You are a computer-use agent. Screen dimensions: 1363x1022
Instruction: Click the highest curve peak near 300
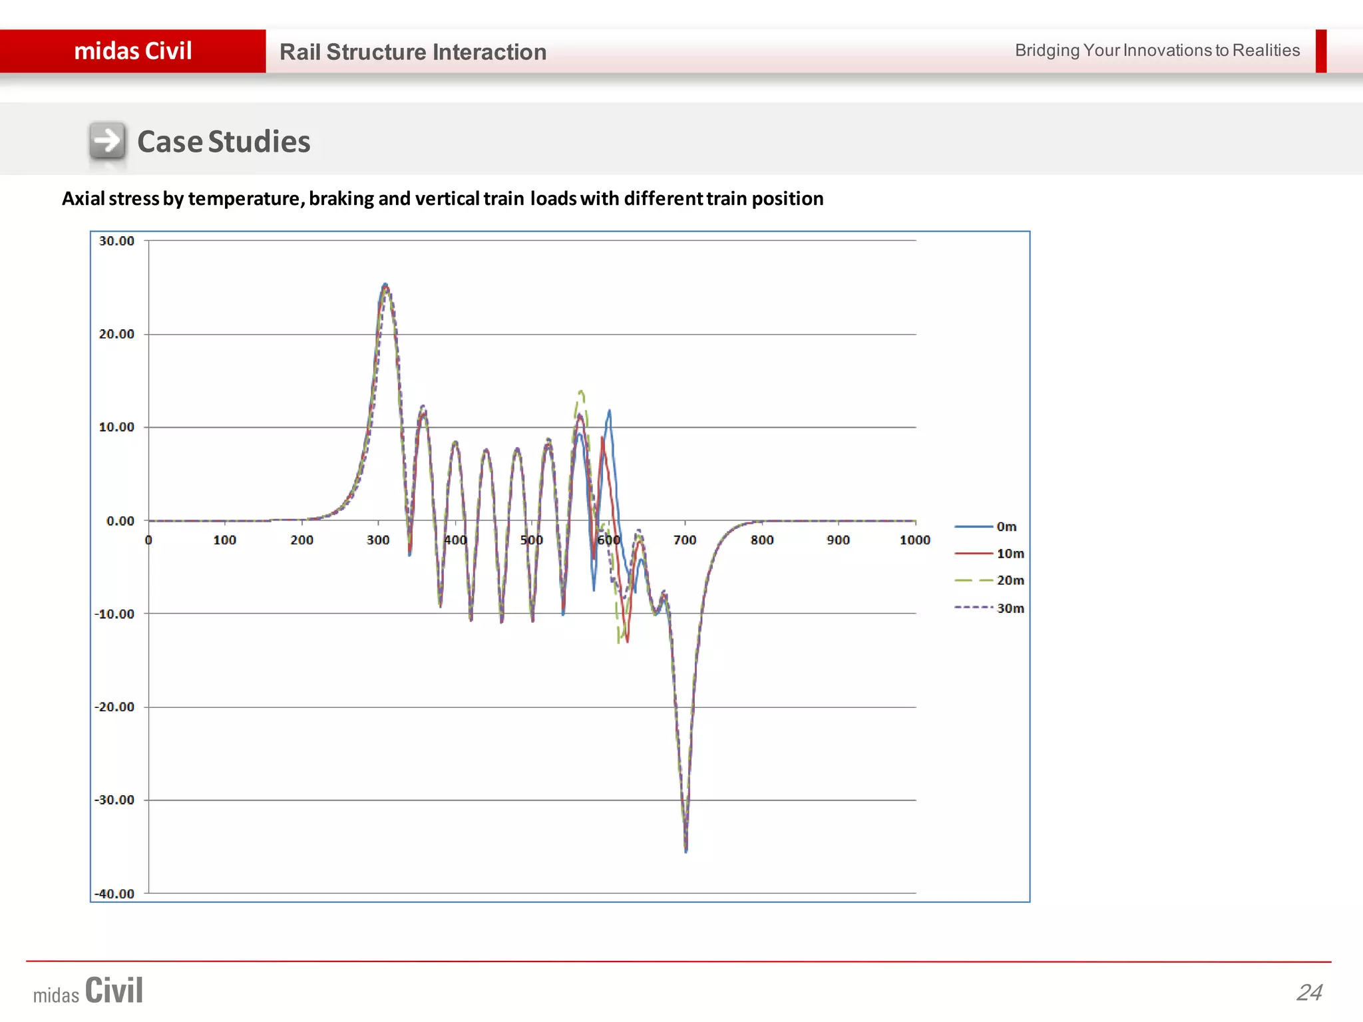click(385, 285)
